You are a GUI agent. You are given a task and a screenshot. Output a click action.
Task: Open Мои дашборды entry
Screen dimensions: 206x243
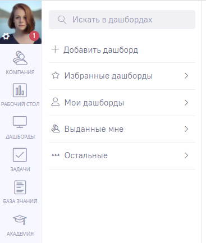pos(122,103)
